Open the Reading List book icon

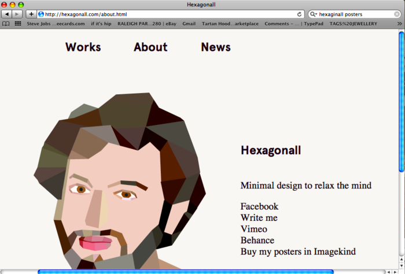point(6,24)
